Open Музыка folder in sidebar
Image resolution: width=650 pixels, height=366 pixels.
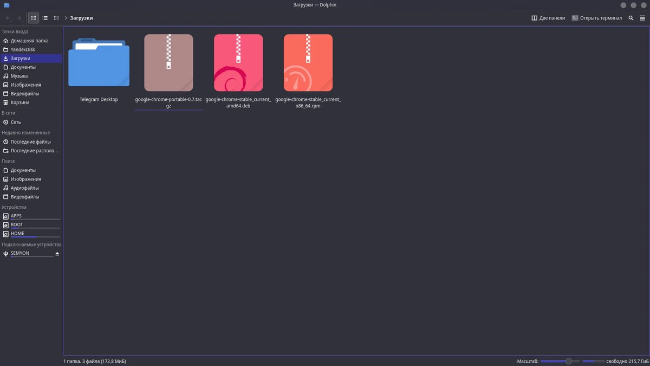(31, 76)
